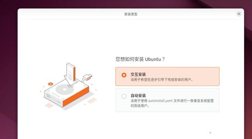
Task: Click the 交互安装 option title text
Action: 138,74
